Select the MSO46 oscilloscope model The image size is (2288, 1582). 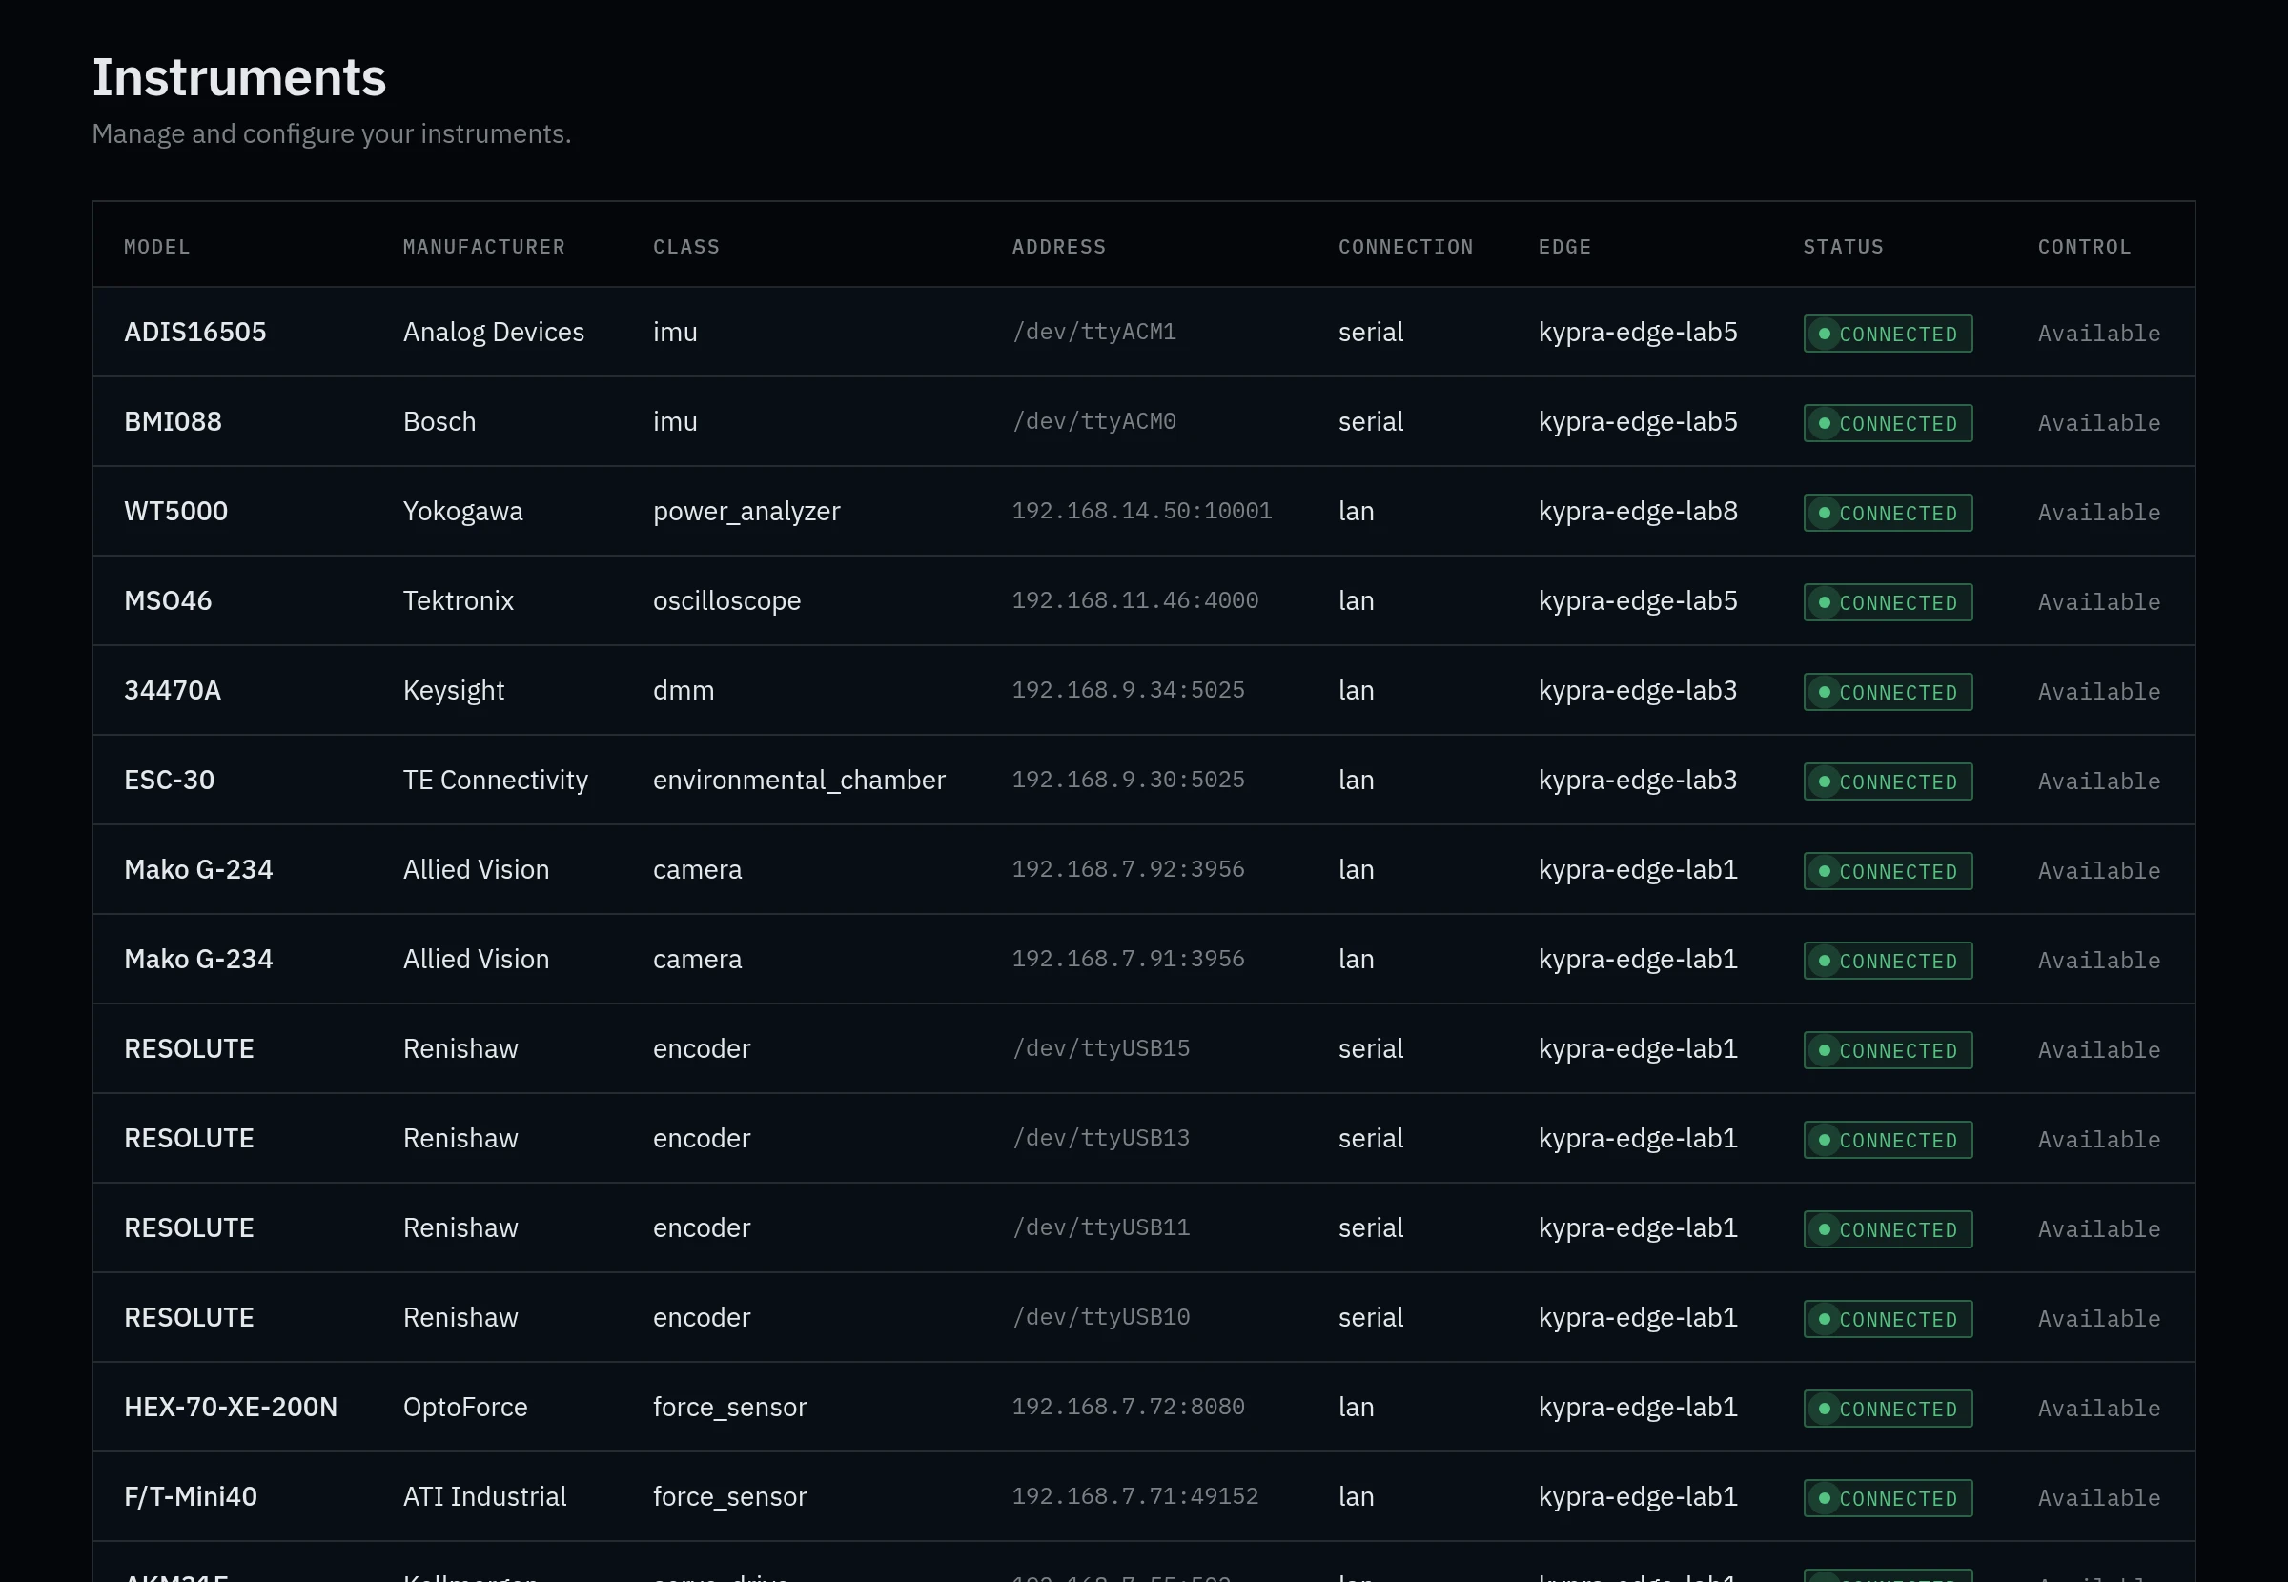click(x=168, y=600)
